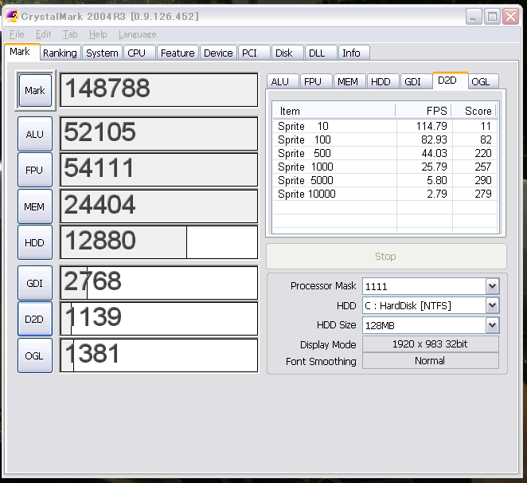Open the Language menu

(137, 34)
